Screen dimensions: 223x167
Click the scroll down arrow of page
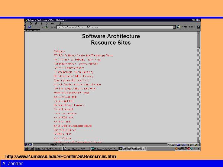199,141
